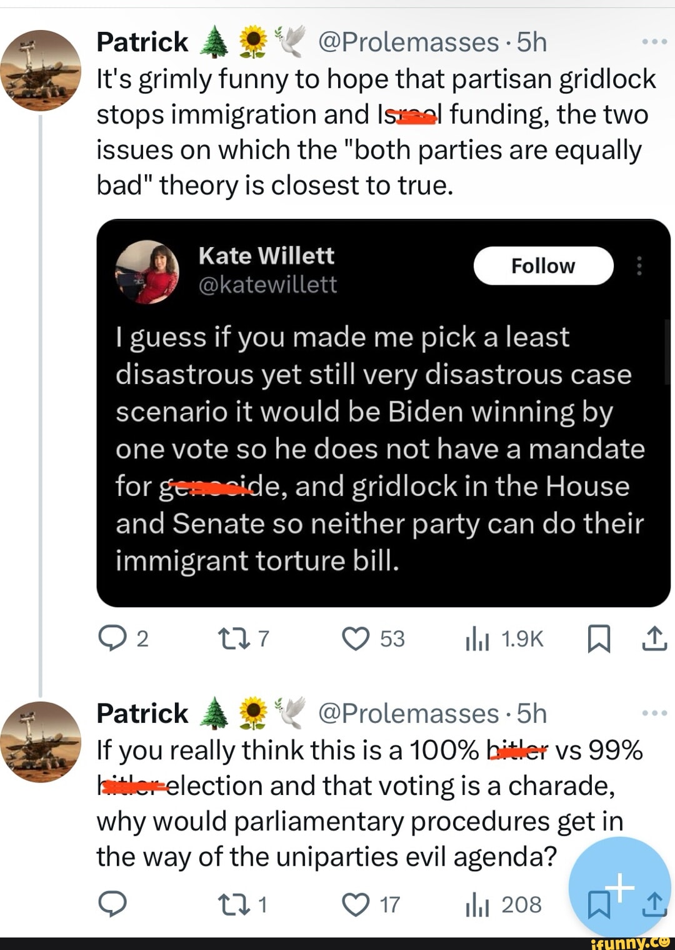This screenshot has height=950, width=675.
Task: Retweet the second tweet with 1 repost
Action: point(232,904)
